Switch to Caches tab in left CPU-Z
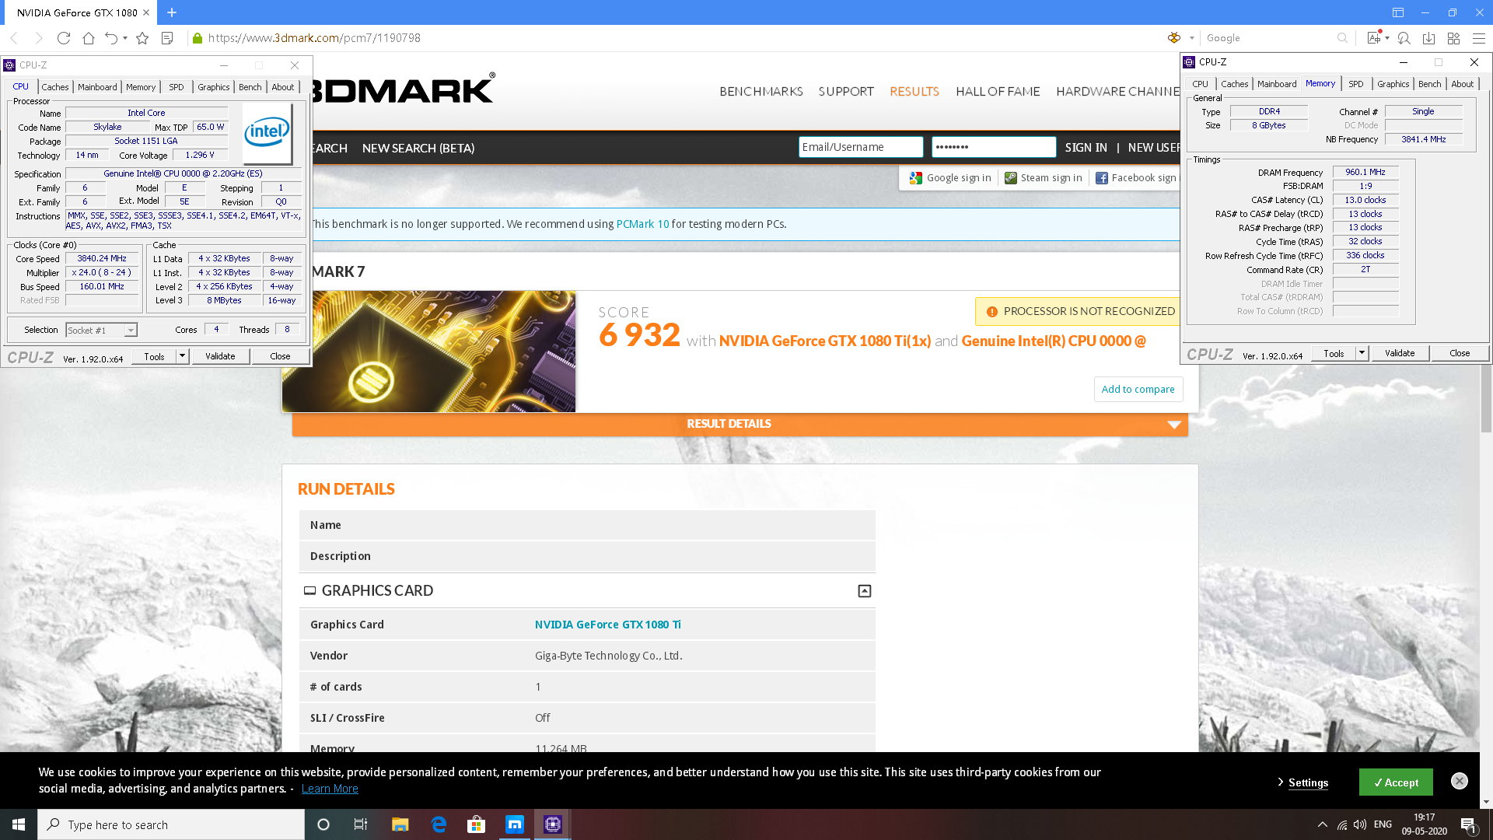 pos(55,87)
